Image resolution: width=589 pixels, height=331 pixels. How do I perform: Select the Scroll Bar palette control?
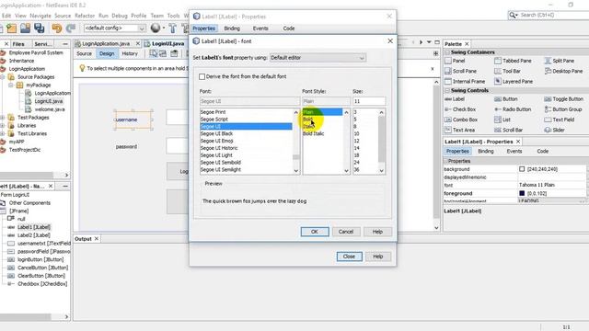coord(509,131)
